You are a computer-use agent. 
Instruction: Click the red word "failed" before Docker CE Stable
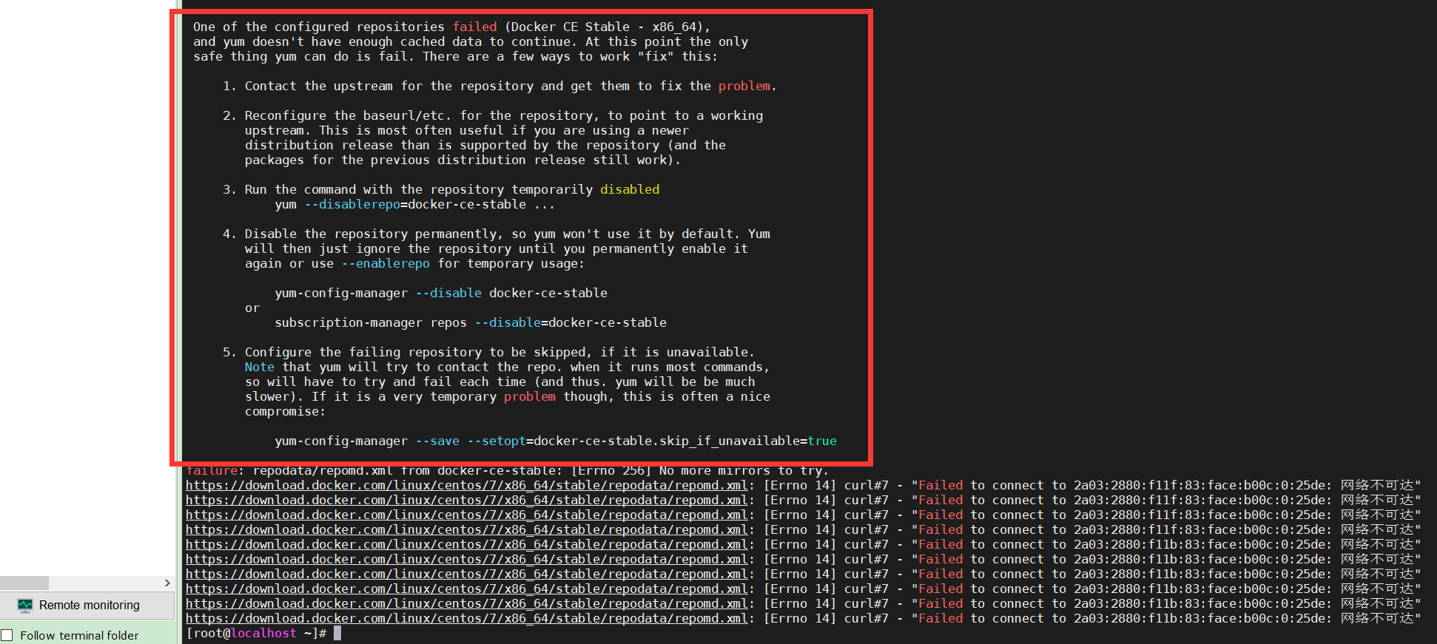click(475, 27)
